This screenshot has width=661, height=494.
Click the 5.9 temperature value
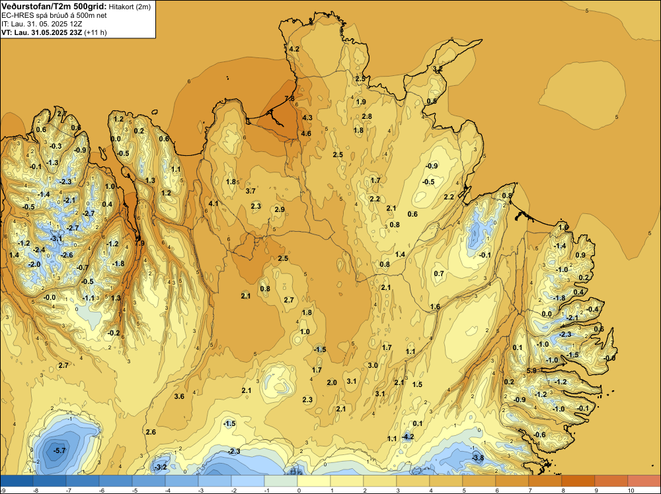tap(531, 370)
